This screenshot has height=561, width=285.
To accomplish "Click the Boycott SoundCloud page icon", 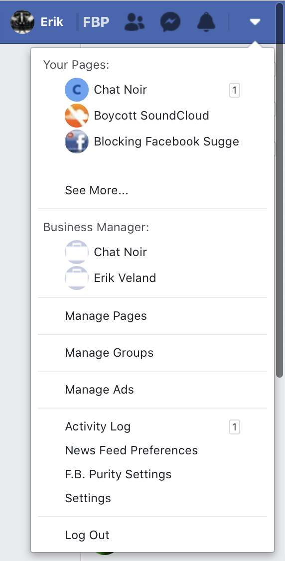I will [x=77, y=116].
